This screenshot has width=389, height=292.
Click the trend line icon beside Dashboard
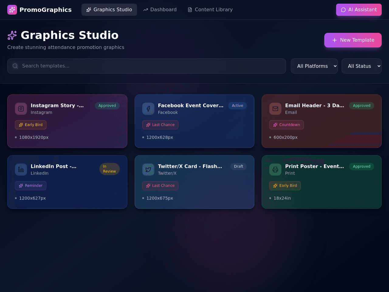[146, 10]
